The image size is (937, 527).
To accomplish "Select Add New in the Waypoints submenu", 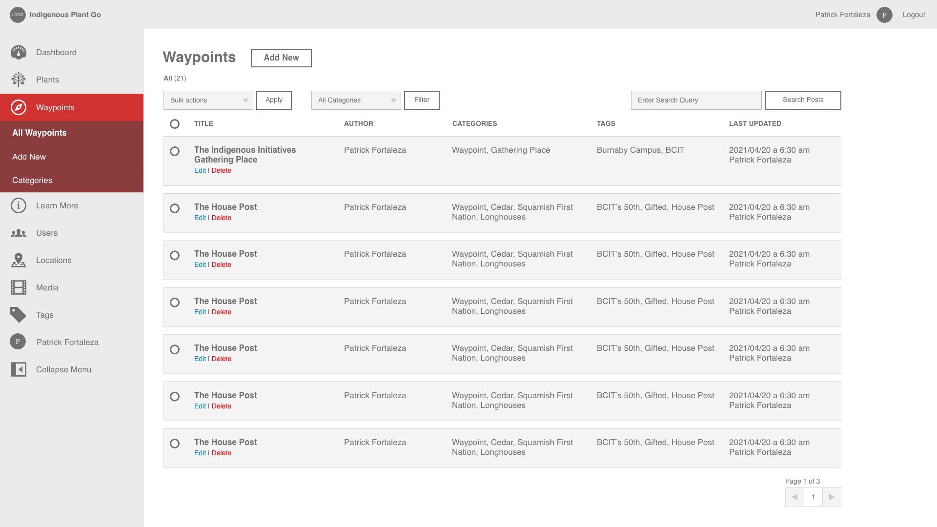I will click(x=29, y=157).
